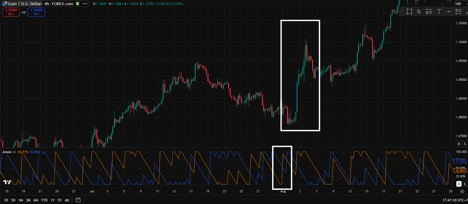Select the 1M range
This screenshot has height=204, width=468.
pos(20,200)
